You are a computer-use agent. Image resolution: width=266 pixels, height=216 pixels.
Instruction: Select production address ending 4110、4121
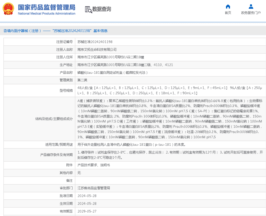click(x=125, y=65)
